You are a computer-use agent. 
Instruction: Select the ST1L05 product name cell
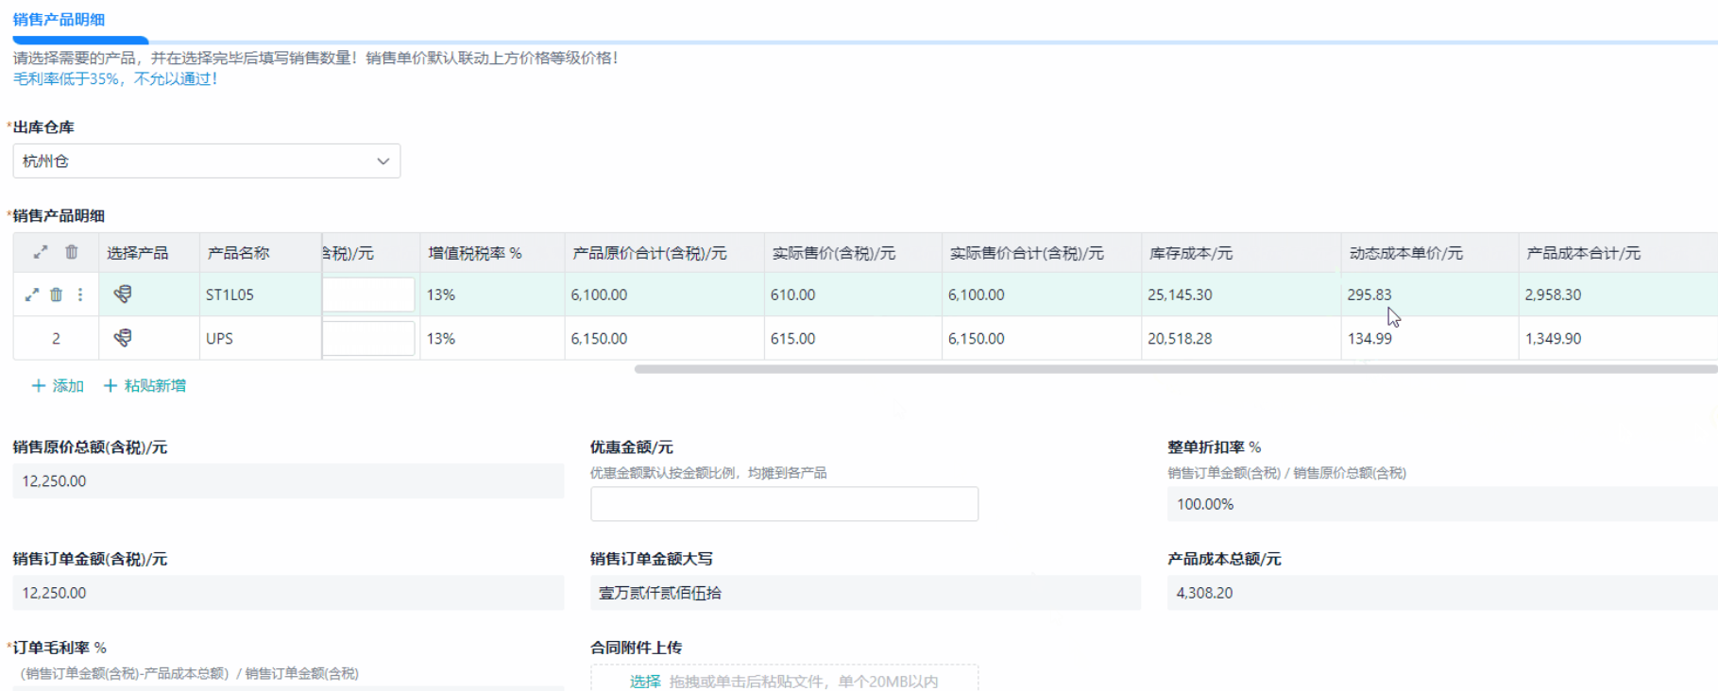260,295
